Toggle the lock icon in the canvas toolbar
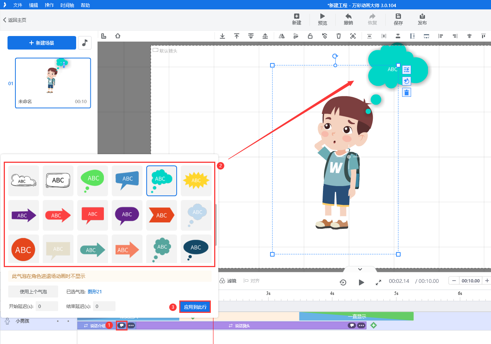This screenshot has width=491, height=344. (x=310, y=36)
